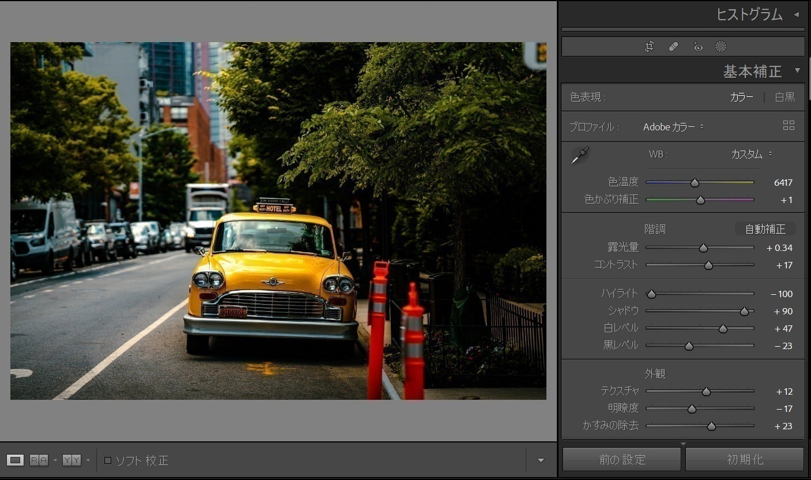Viewport: 811px width, 480px height.
Task: Collapse the 基本補正 panel
Action: click(x=797, y=70)
